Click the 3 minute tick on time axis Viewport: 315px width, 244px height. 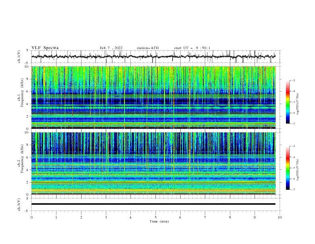pos(106,217)
